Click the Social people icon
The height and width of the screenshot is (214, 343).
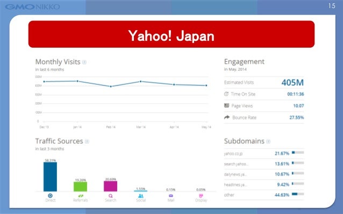141,196
